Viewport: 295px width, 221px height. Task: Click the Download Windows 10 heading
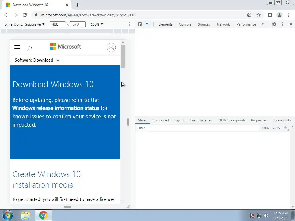point(53,84)
